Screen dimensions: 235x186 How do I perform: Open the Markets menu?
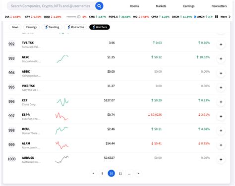coord(161,6)
